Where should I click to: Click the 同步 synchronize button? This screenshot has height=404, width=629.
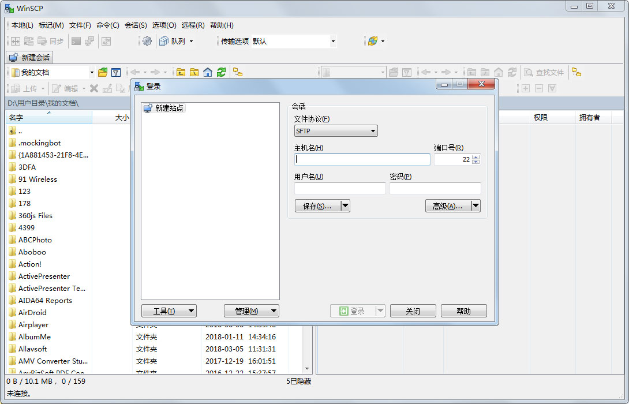click(51, 41)
